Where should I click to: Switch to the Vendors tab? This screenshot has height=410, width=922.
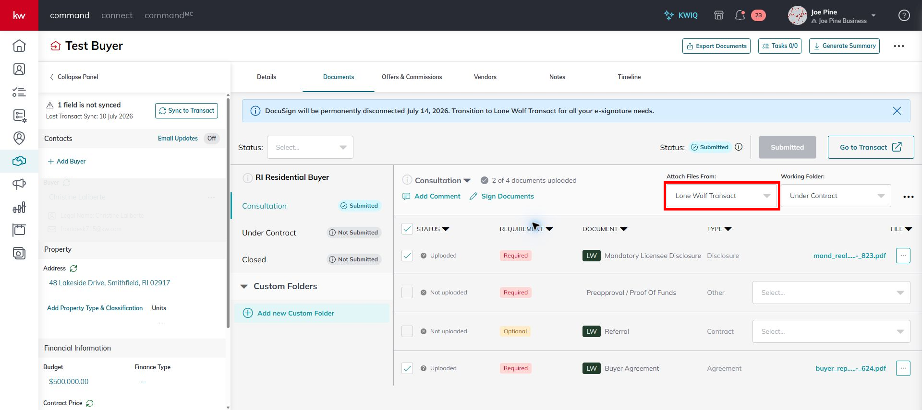(485, 77)
